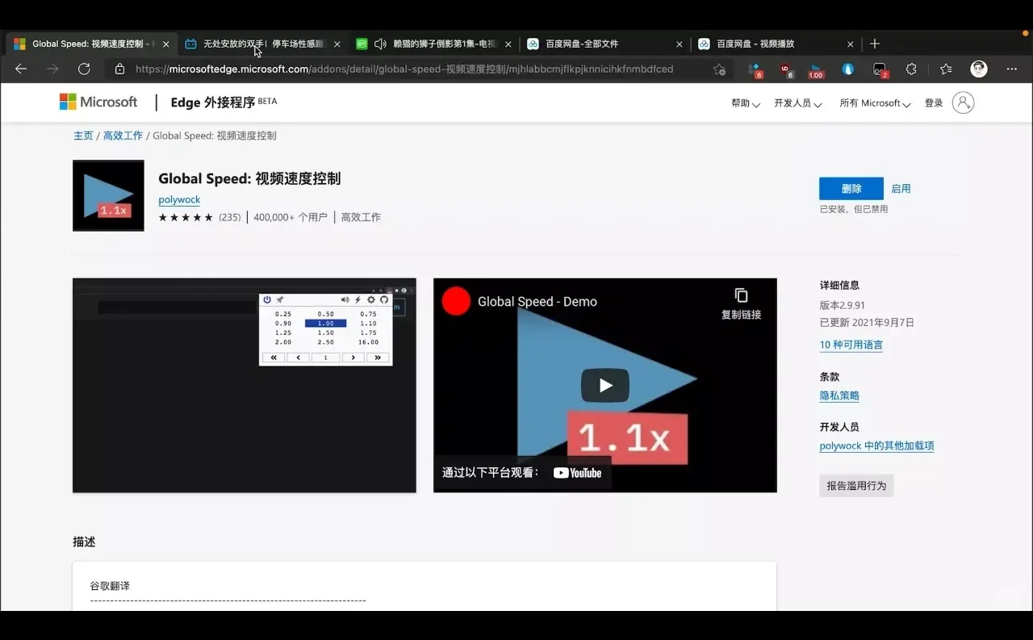Open the Extensions puzzle icon in the toolbar

pos(911,69)
